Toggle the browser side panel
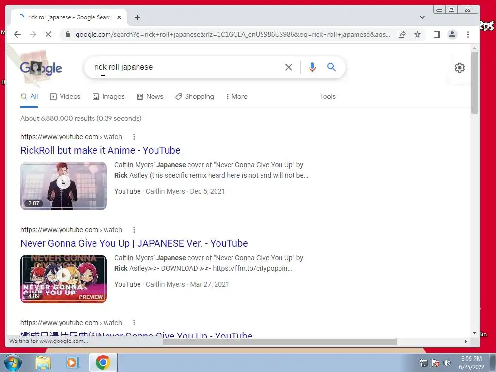This screenshot has width=496, height=372. (437, 34)
